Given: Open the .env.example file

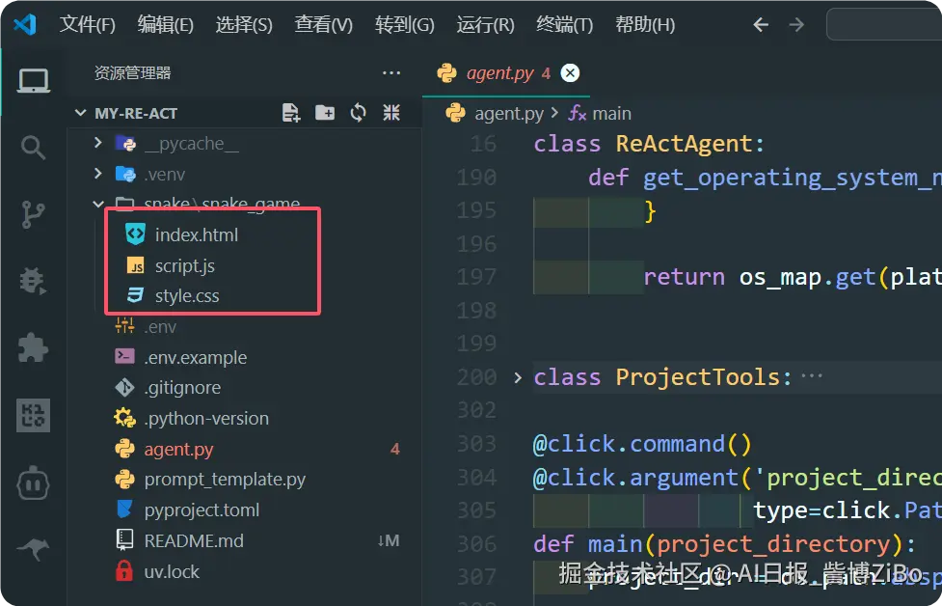Looking at the screenshot, I should (x=196, y=357).
